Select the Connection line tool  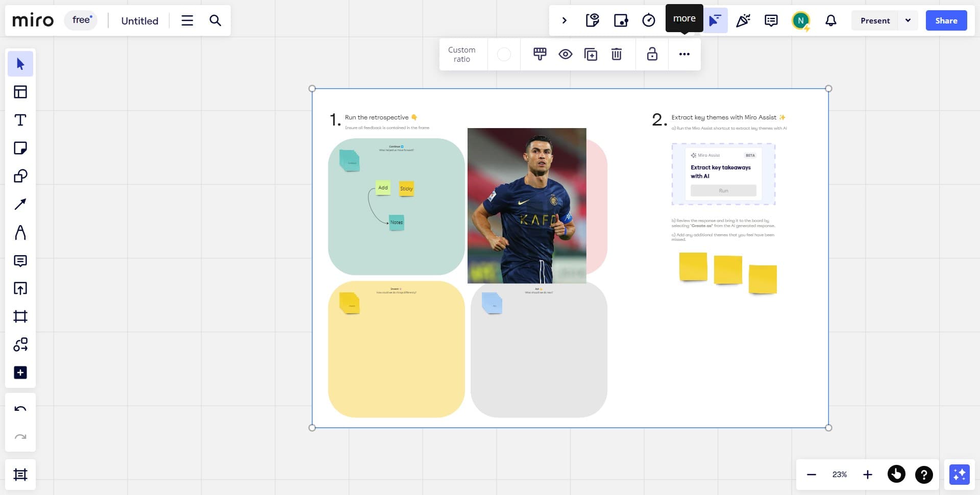20,204
